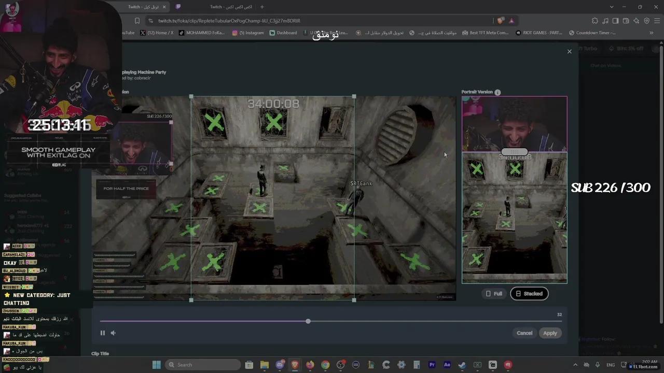Click the Windows taskbar Search box
This screenshot has width=664, height=373.
203,365
